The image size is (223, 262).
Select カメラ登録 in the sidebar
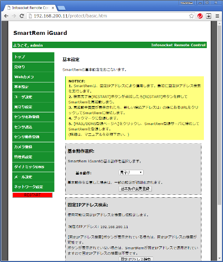(33, 147)
